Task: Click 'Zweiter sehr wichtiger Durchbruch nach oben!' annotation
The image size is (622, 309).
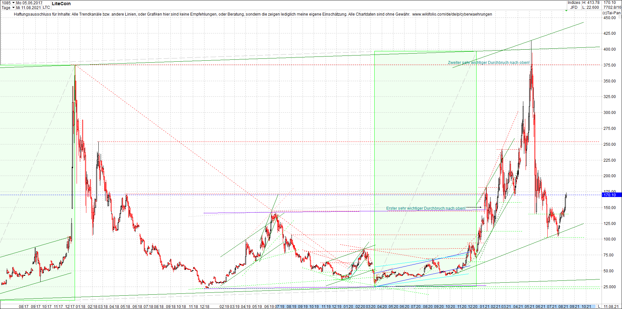Action: (489, 63)
